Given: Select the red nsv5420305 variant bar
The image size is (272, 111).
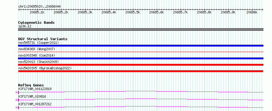Looking at the screenshot, I should click(141, 71).
